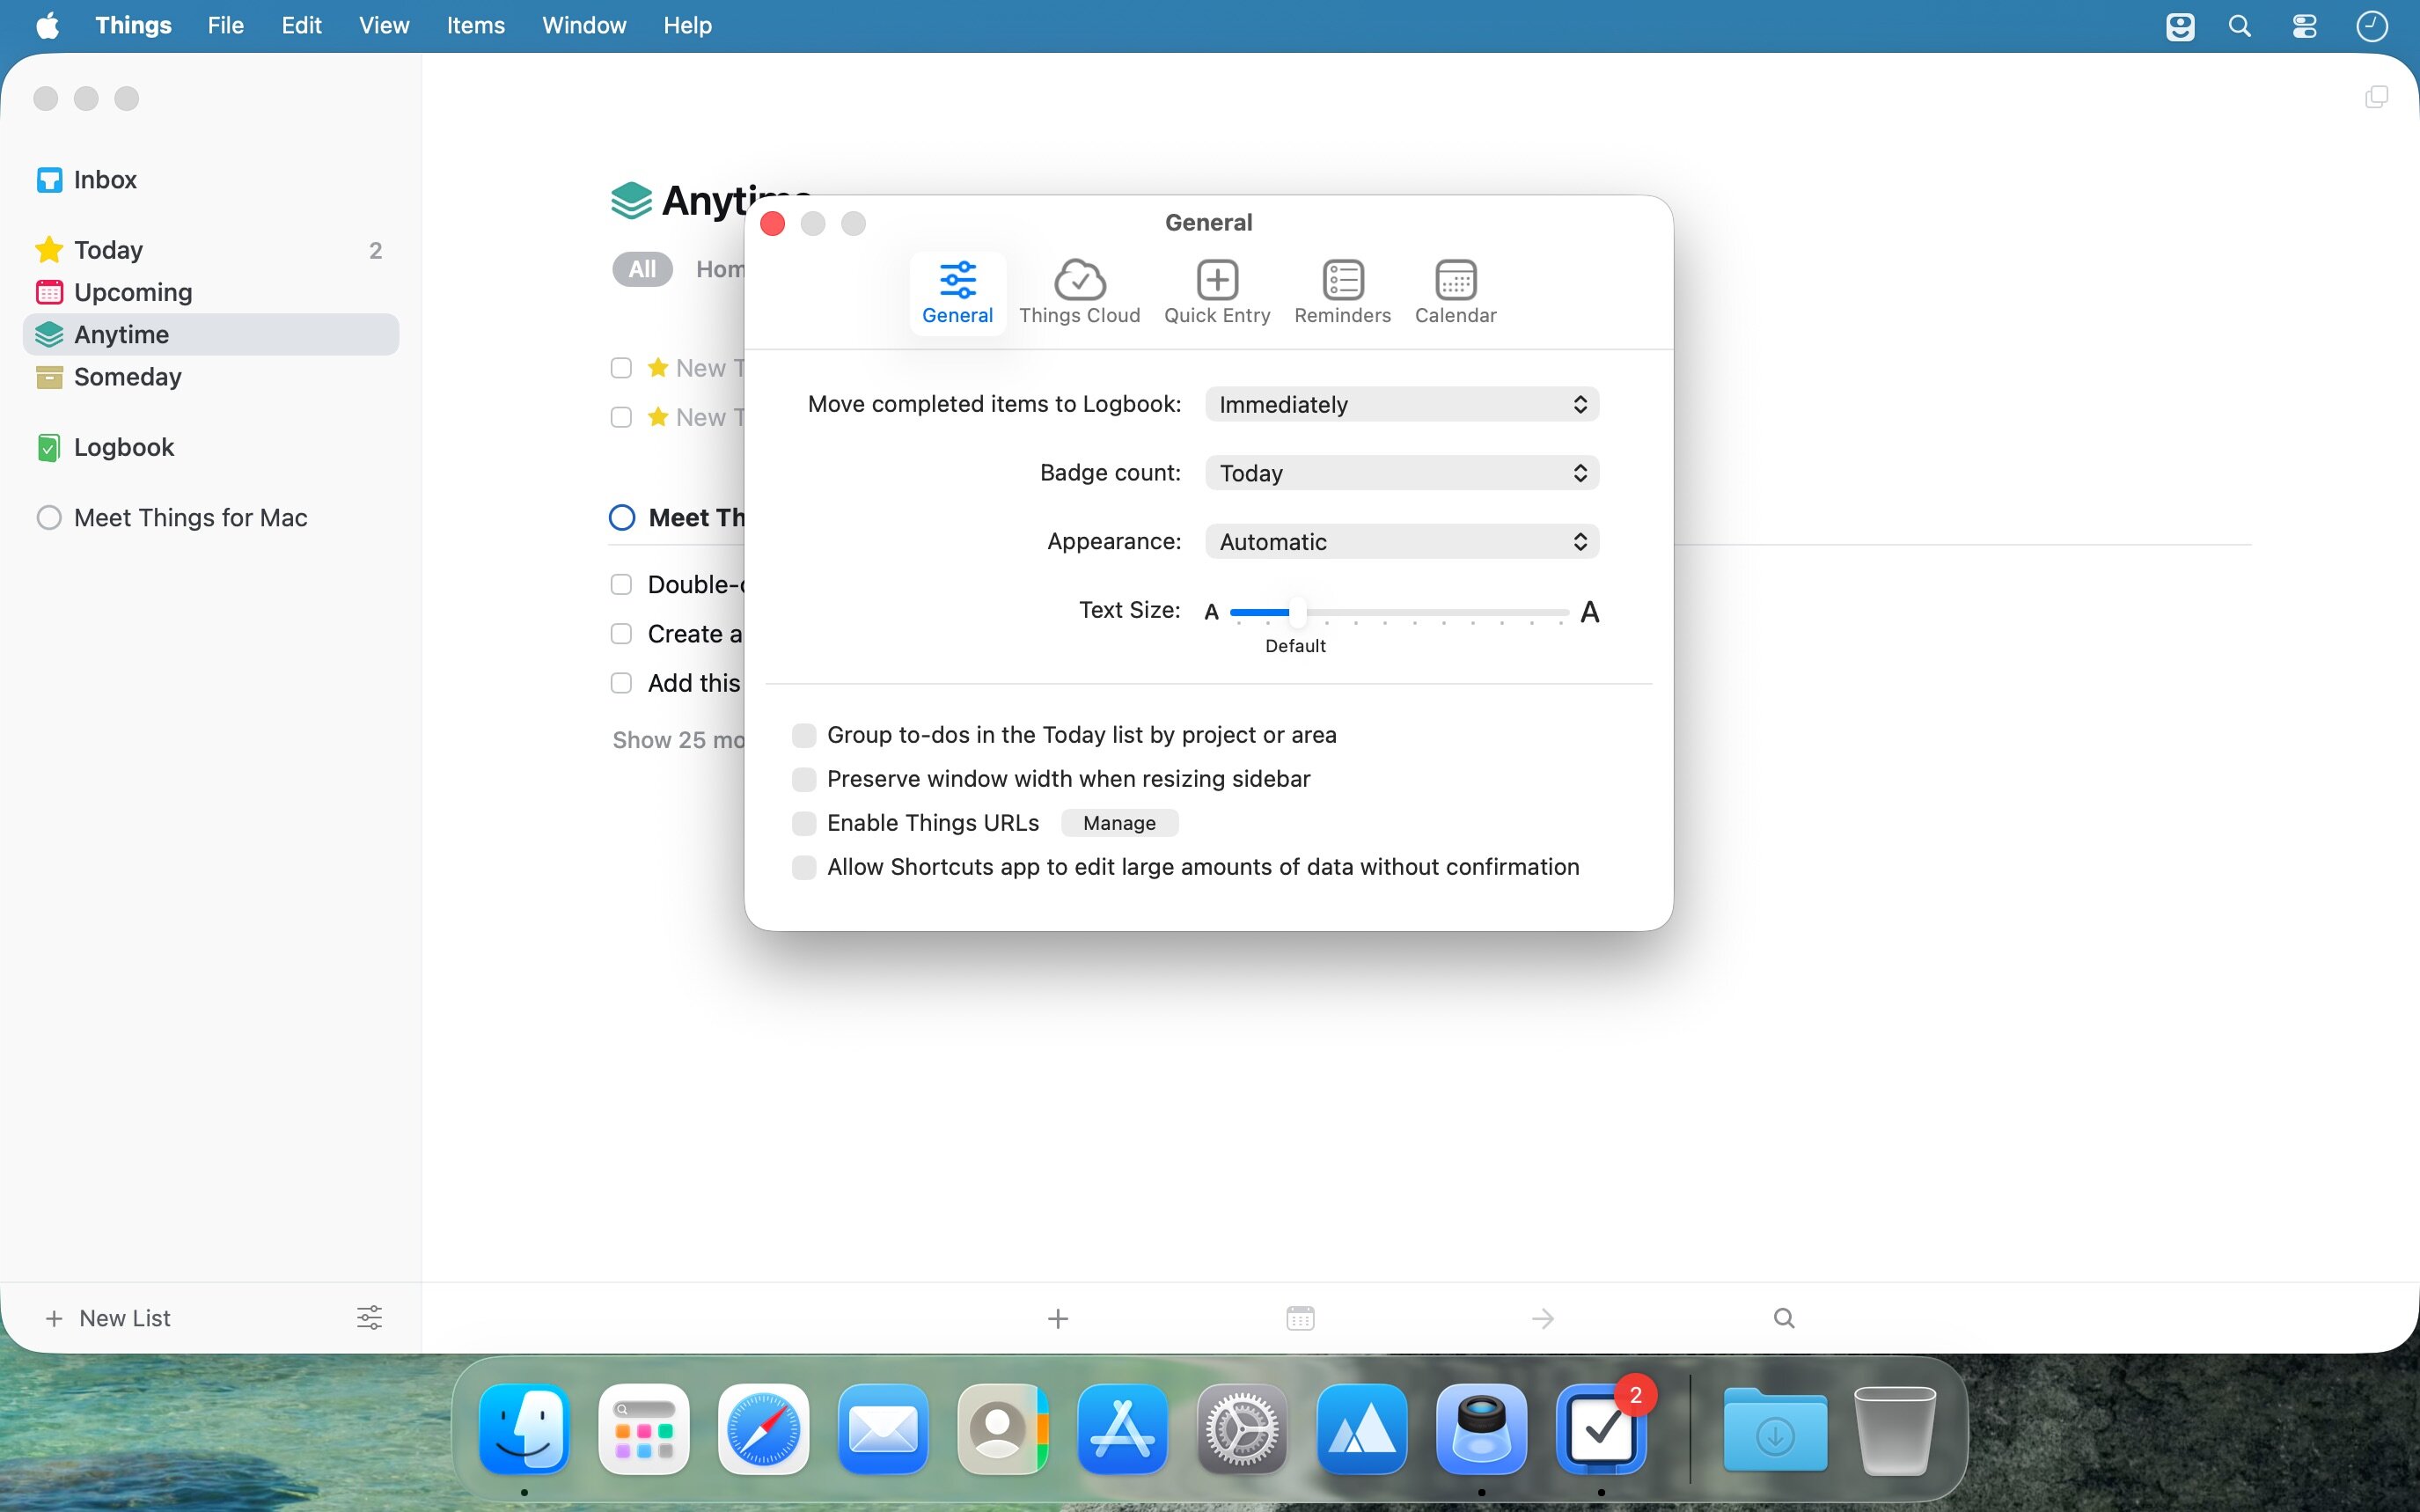Click the new window icon at top right

tap(2376, 97)
